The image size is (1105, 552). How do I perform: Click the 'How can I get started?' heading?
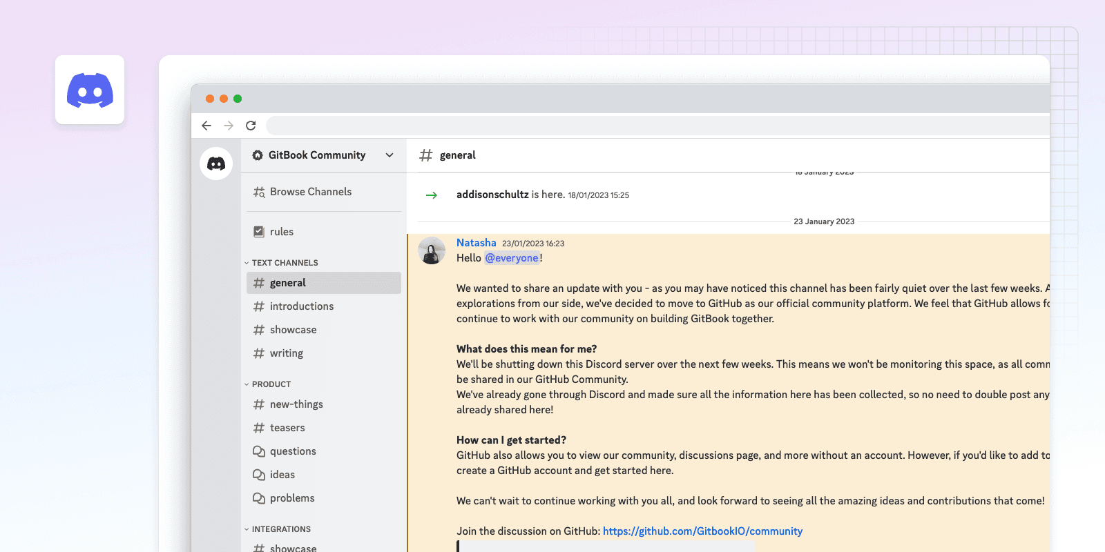click(x=511, y=440)
